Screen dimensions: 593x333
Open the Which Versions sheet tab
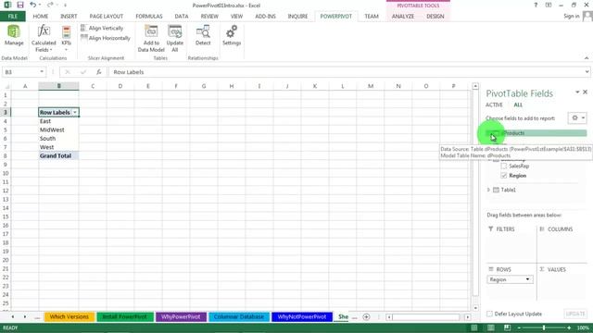(69, 316)
